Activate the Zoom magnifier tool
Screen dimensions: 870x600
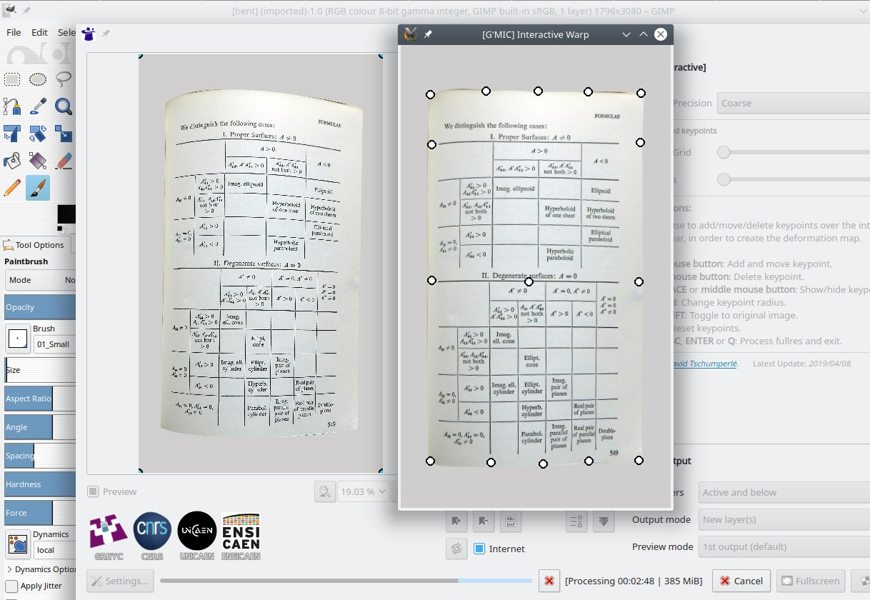pos(64,106)
